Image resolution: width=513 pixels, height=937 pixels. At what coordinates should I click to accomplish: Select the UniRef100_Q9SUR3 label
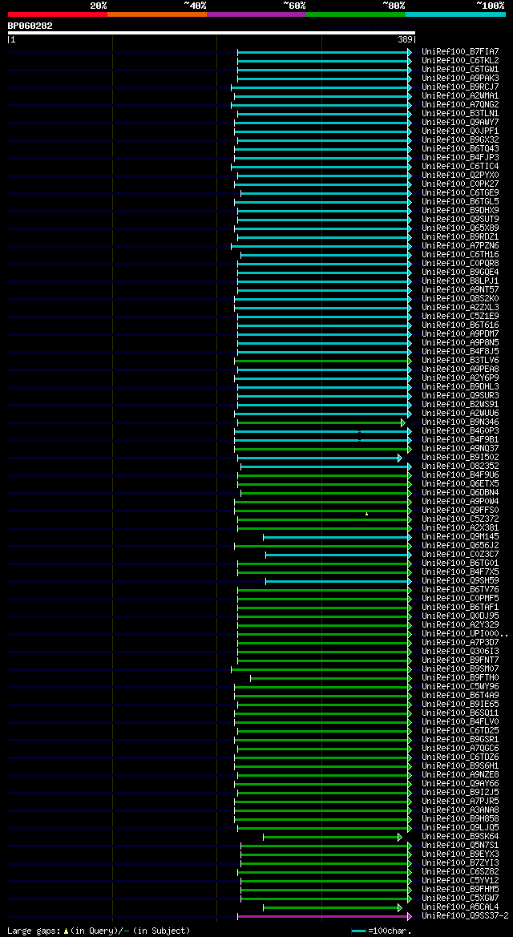(x=460, y=396)
